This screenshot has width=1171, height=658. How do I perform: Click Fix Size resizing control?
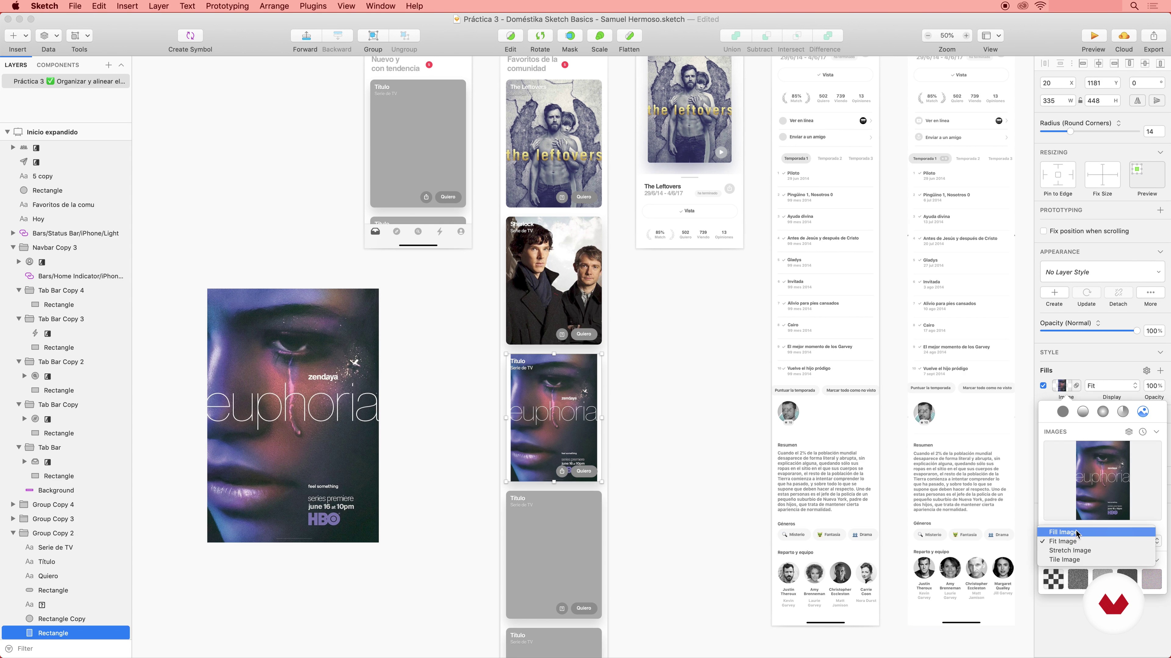(1102, 175)
